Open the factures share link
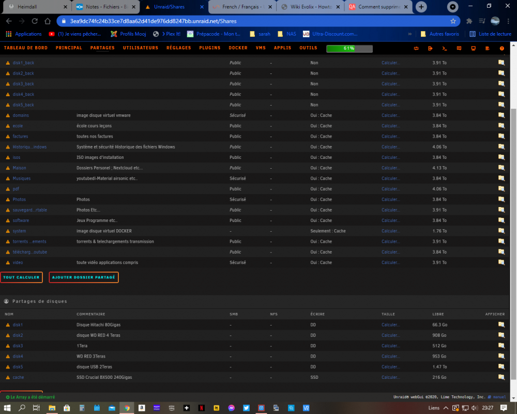517x414 pixels. (x=20, y=136)
